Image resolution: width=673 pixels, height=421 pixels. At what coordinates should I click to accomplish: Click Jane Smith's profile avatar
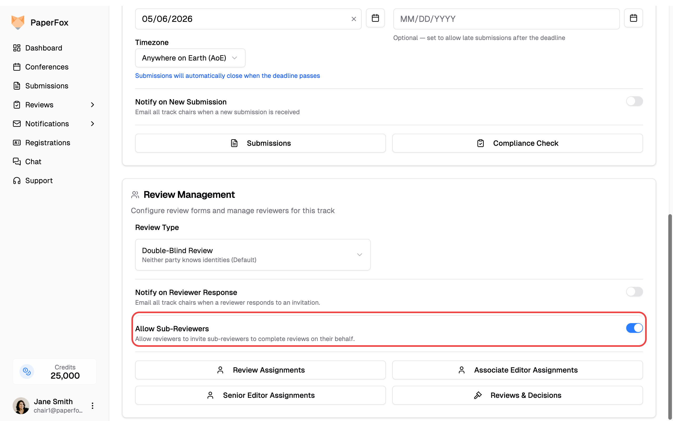(x=21, y=405)
